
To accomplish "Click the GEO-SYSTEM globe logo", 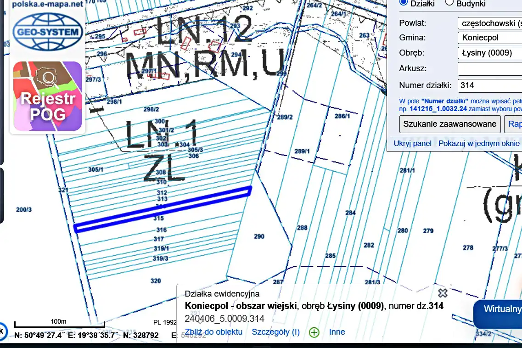I will pyautogui.click(x=48, y=31).
